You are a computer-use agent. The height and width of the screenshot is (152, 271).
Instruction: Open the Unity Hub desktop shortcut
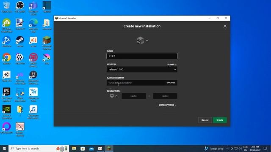click(x=7, y=76)
